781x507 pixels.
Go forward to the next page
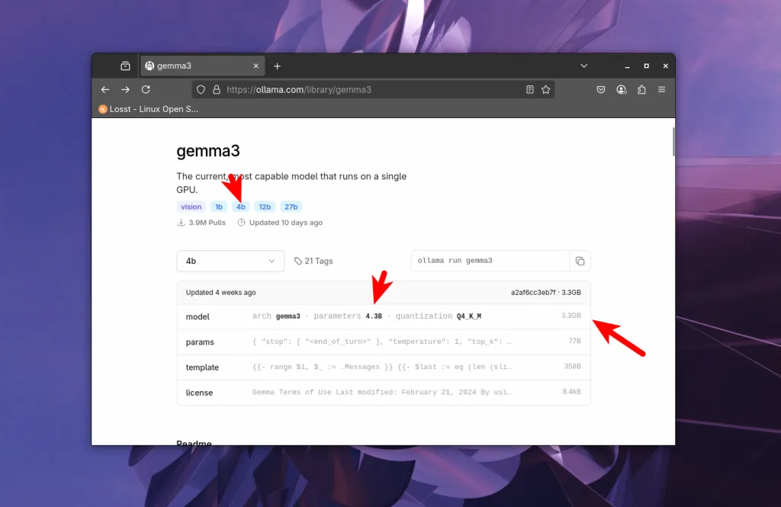tap(126, 90)
